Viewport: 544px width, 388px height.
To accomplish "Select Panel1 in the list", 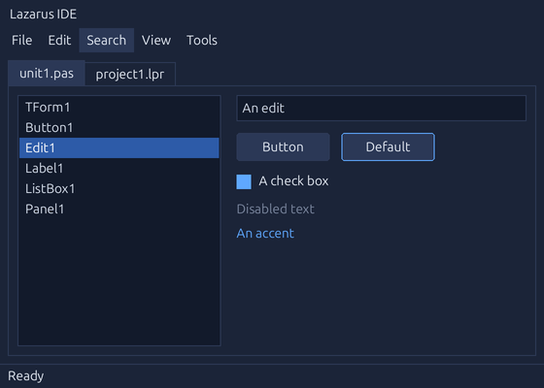I will pyautogui.click(x=119, y=209).
